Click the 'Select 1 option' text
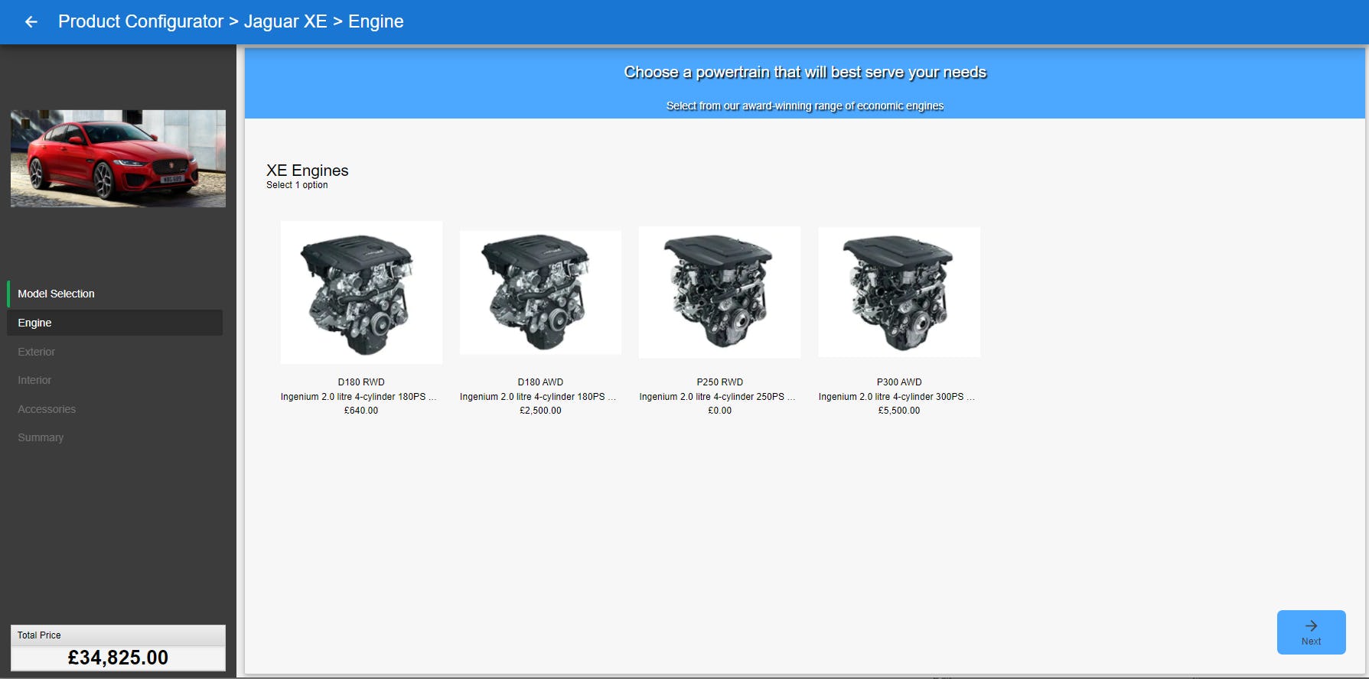This screenshot has height=679, width=1369. 297,185
